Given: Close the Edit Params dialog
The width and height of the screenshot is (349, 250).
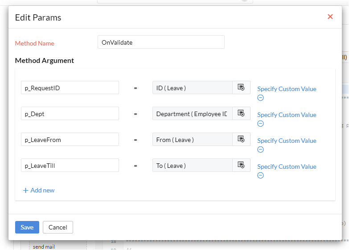Looking at the screenshot, I should [330, 17].
